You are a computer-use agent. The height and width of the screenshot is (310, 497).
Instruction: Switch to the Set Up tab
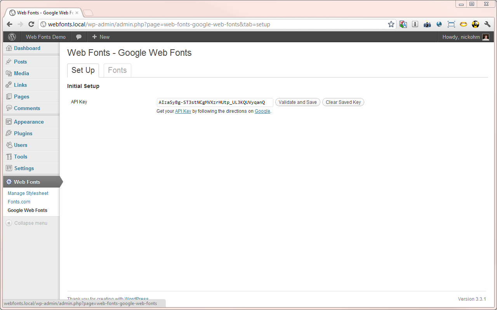[x=83, y=70]
